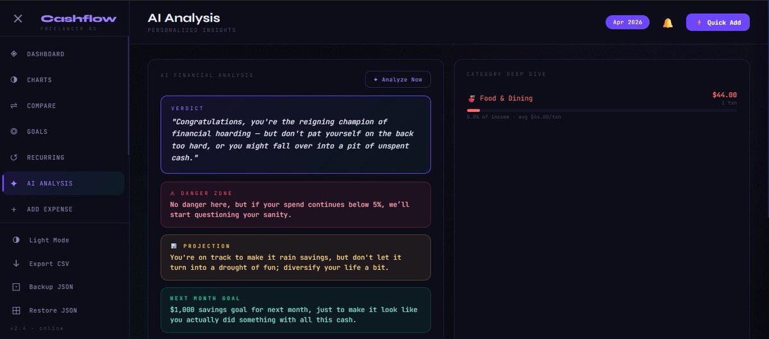769x339 pixels.
Task: Click the Danger Zone warning triangle icon
Action: pos(173,193)
